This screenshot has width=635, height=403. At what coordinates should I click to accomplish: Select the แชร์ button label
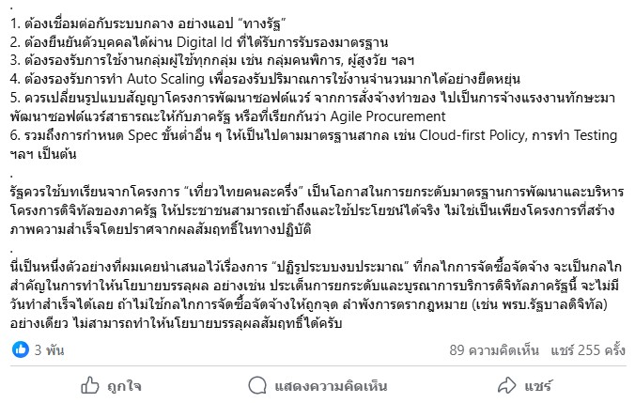tap(538, 386)
